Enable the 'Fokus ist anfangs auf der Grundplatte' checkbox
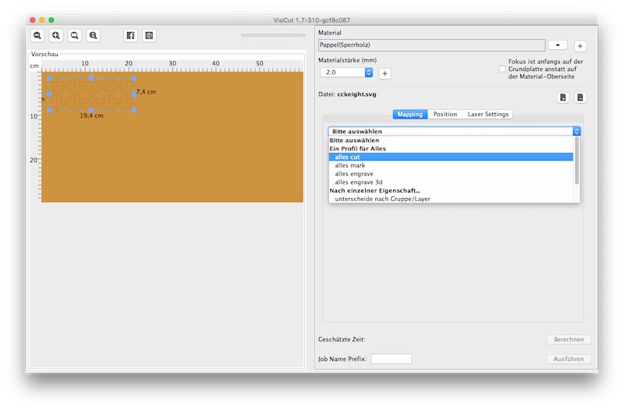Viewport: 624px width, 410px height. (x=502, y=69)
